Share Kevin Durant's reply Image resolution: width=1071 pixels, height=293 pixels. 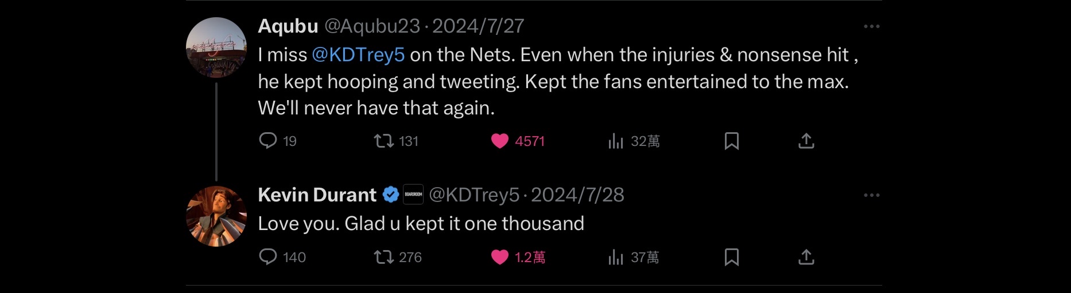tap(806, 257)
